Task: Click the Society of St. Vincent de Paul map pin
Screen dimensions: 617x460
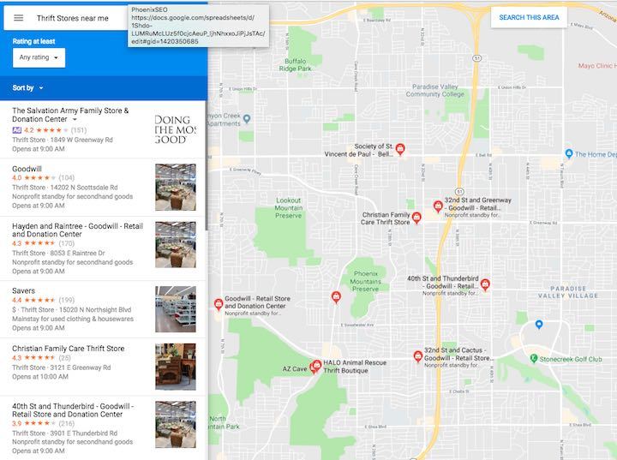Action: pyautogui.click(x=400, y=150)
